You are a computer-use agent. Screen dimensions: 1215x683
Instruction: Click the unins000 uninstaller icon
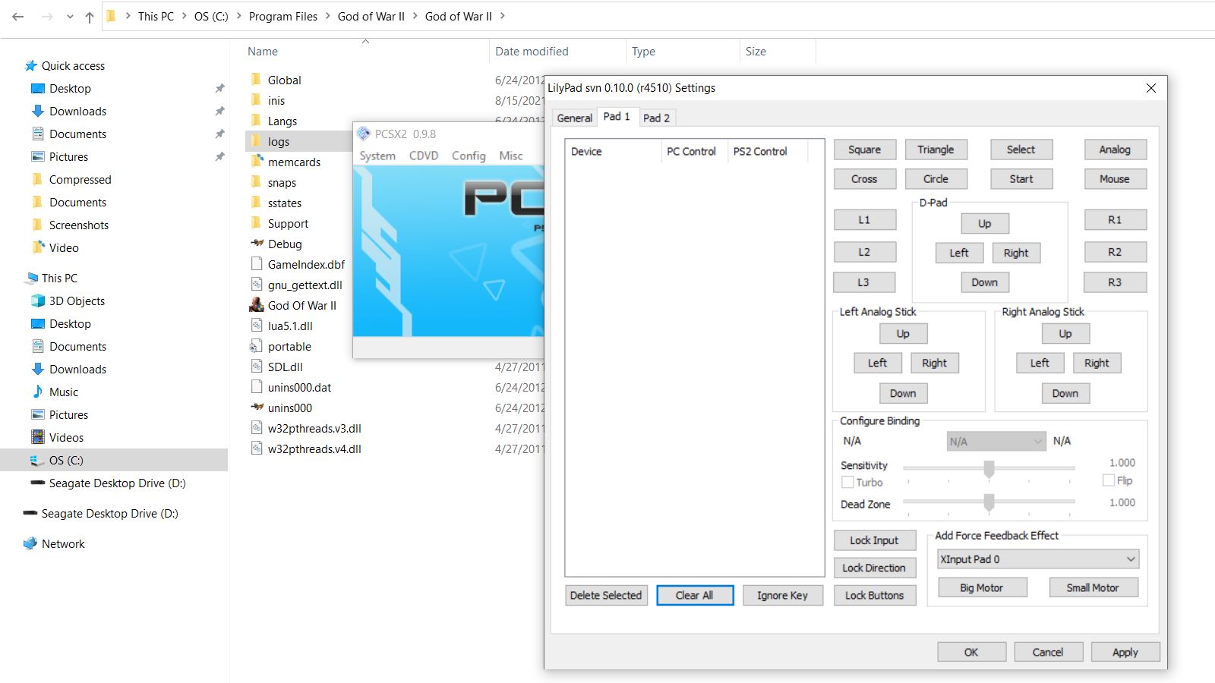tap(257, 408)
